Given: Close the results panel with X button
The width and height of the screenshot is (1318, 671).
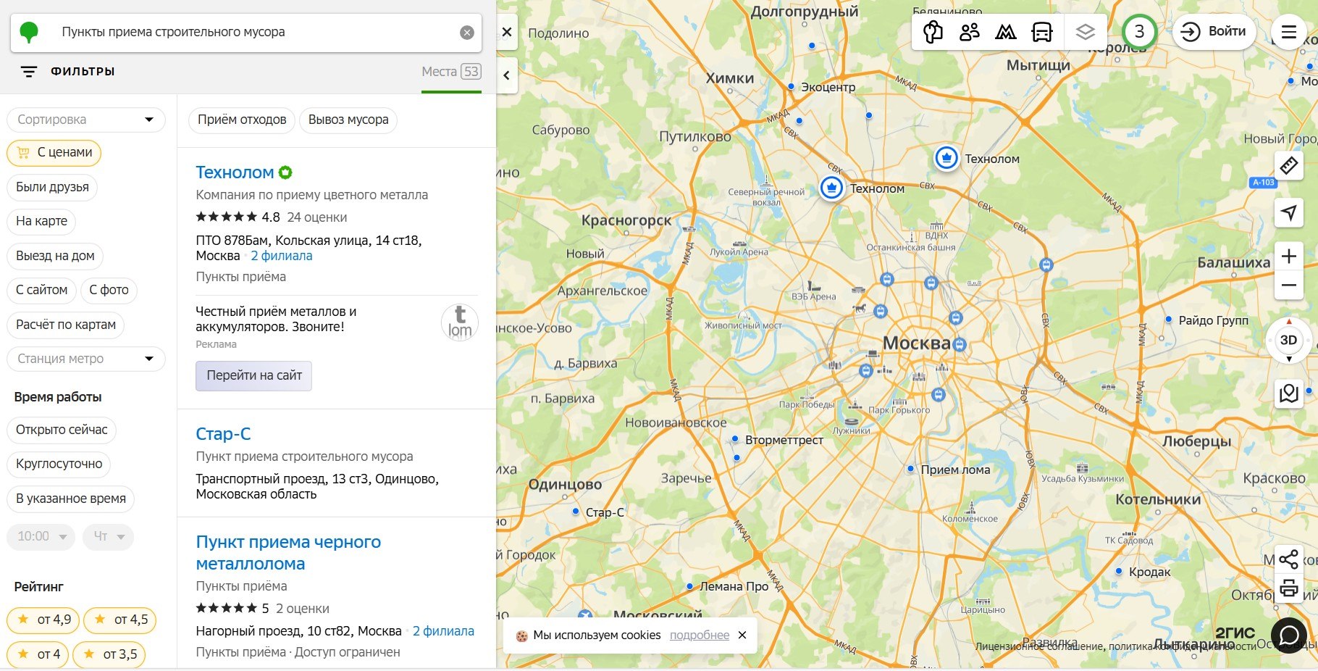Looking at the screenshot, I should pos(507,32).
